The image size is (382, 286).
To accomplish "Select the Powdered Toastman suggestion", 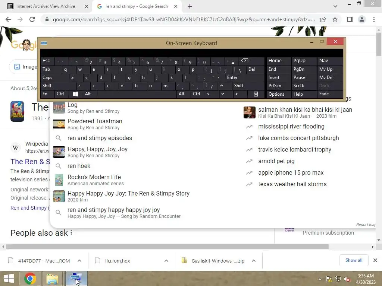I will click(x=144, y=124).
